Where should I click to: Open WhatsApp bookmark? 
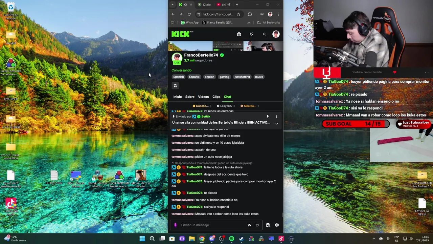click(x=190, y=23)
